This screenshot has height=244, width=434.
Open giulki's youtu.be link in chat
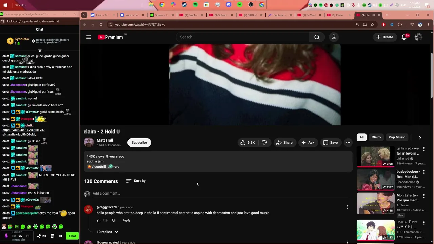(23, 132)
